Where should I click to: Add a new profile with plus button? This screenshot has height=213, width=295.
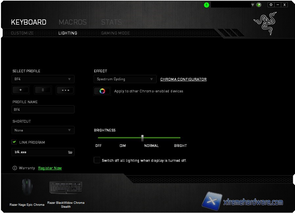[x=20, y=90]
